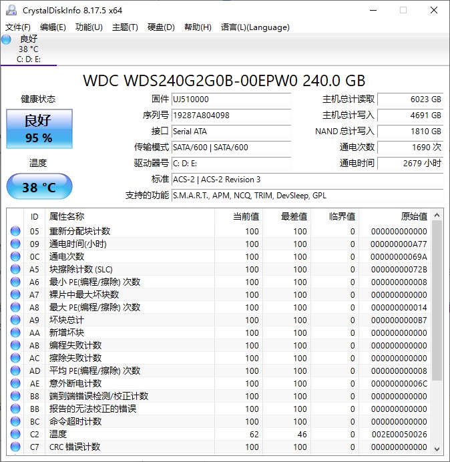Click status orb for C7 CRC 错误计数

[x=15, y=447]
